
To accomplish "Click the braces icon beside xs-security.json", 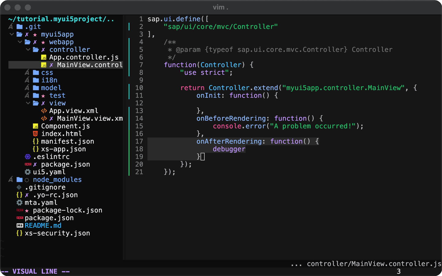I will point(19,233).
